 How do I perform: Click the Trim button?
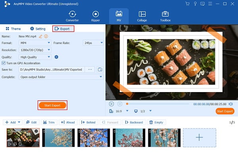[49, 122]
